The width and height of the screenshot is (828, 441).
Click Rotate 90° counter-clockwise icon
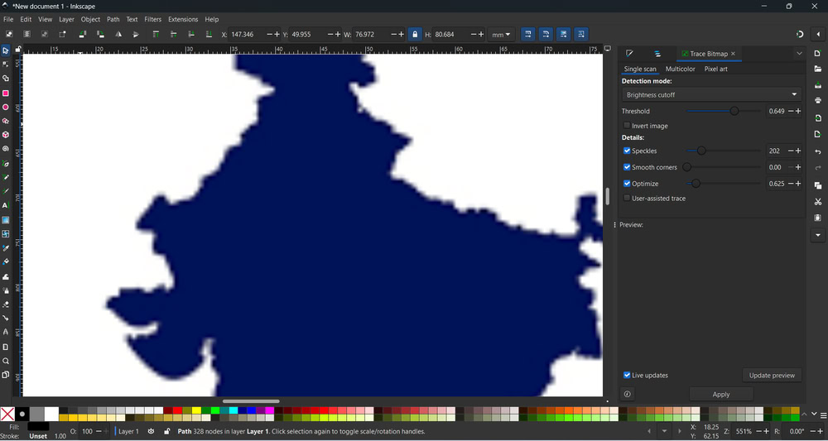[x=82, y=34]
